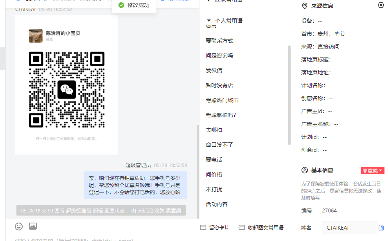Collapse phrases via 收起图文常用语

261,228
